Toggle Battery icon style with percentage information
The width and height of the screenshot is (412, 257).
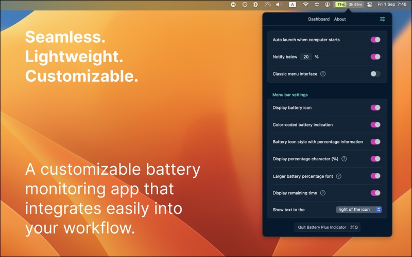tap(375, 142)
